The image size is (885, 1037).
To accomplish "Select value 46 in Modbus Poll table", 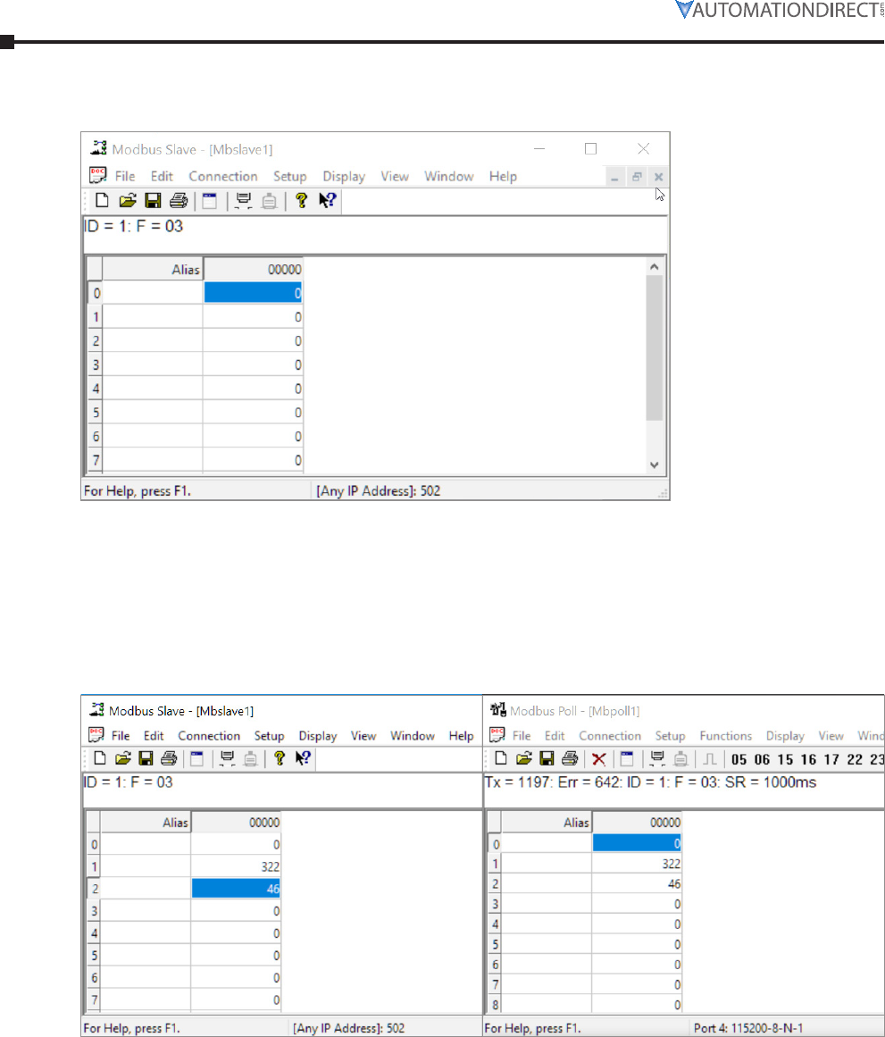I will pos(637,883).
